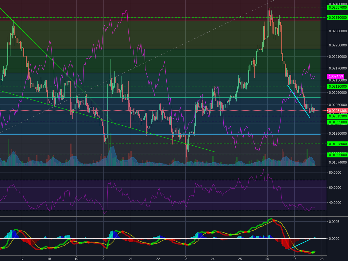Click date 27 on the time axis
The height and width of the screenshot is (261, 348).
[294, 259]
